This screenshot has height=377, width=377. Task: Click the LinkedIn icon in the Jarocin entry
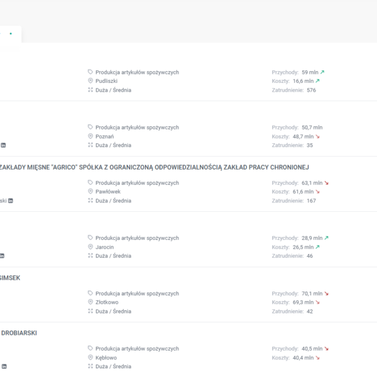click(x=2, y=256)
